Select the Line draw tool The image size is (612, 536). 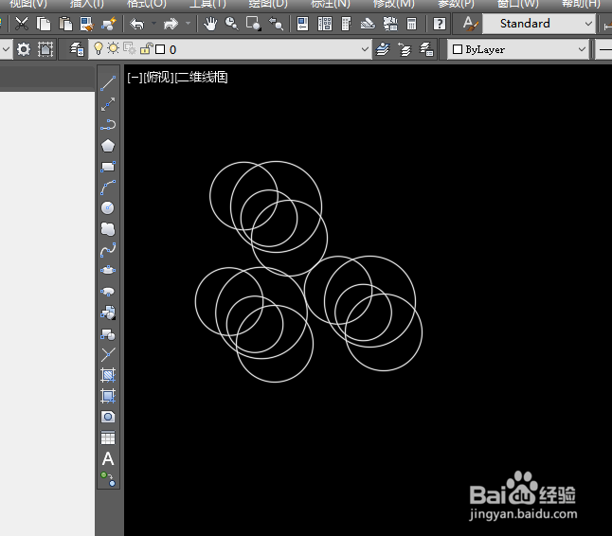coord(108,83)
